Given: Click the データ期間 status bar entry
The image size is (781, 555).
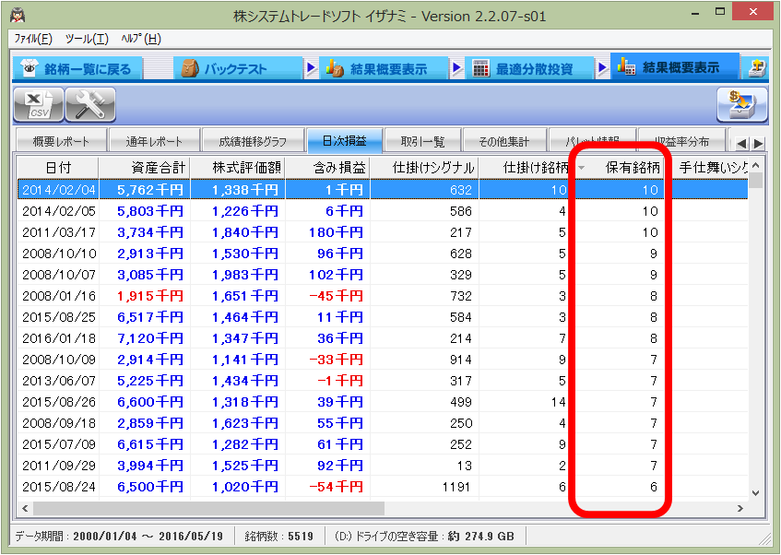Looking at the screenshot, I should (119, 537).
